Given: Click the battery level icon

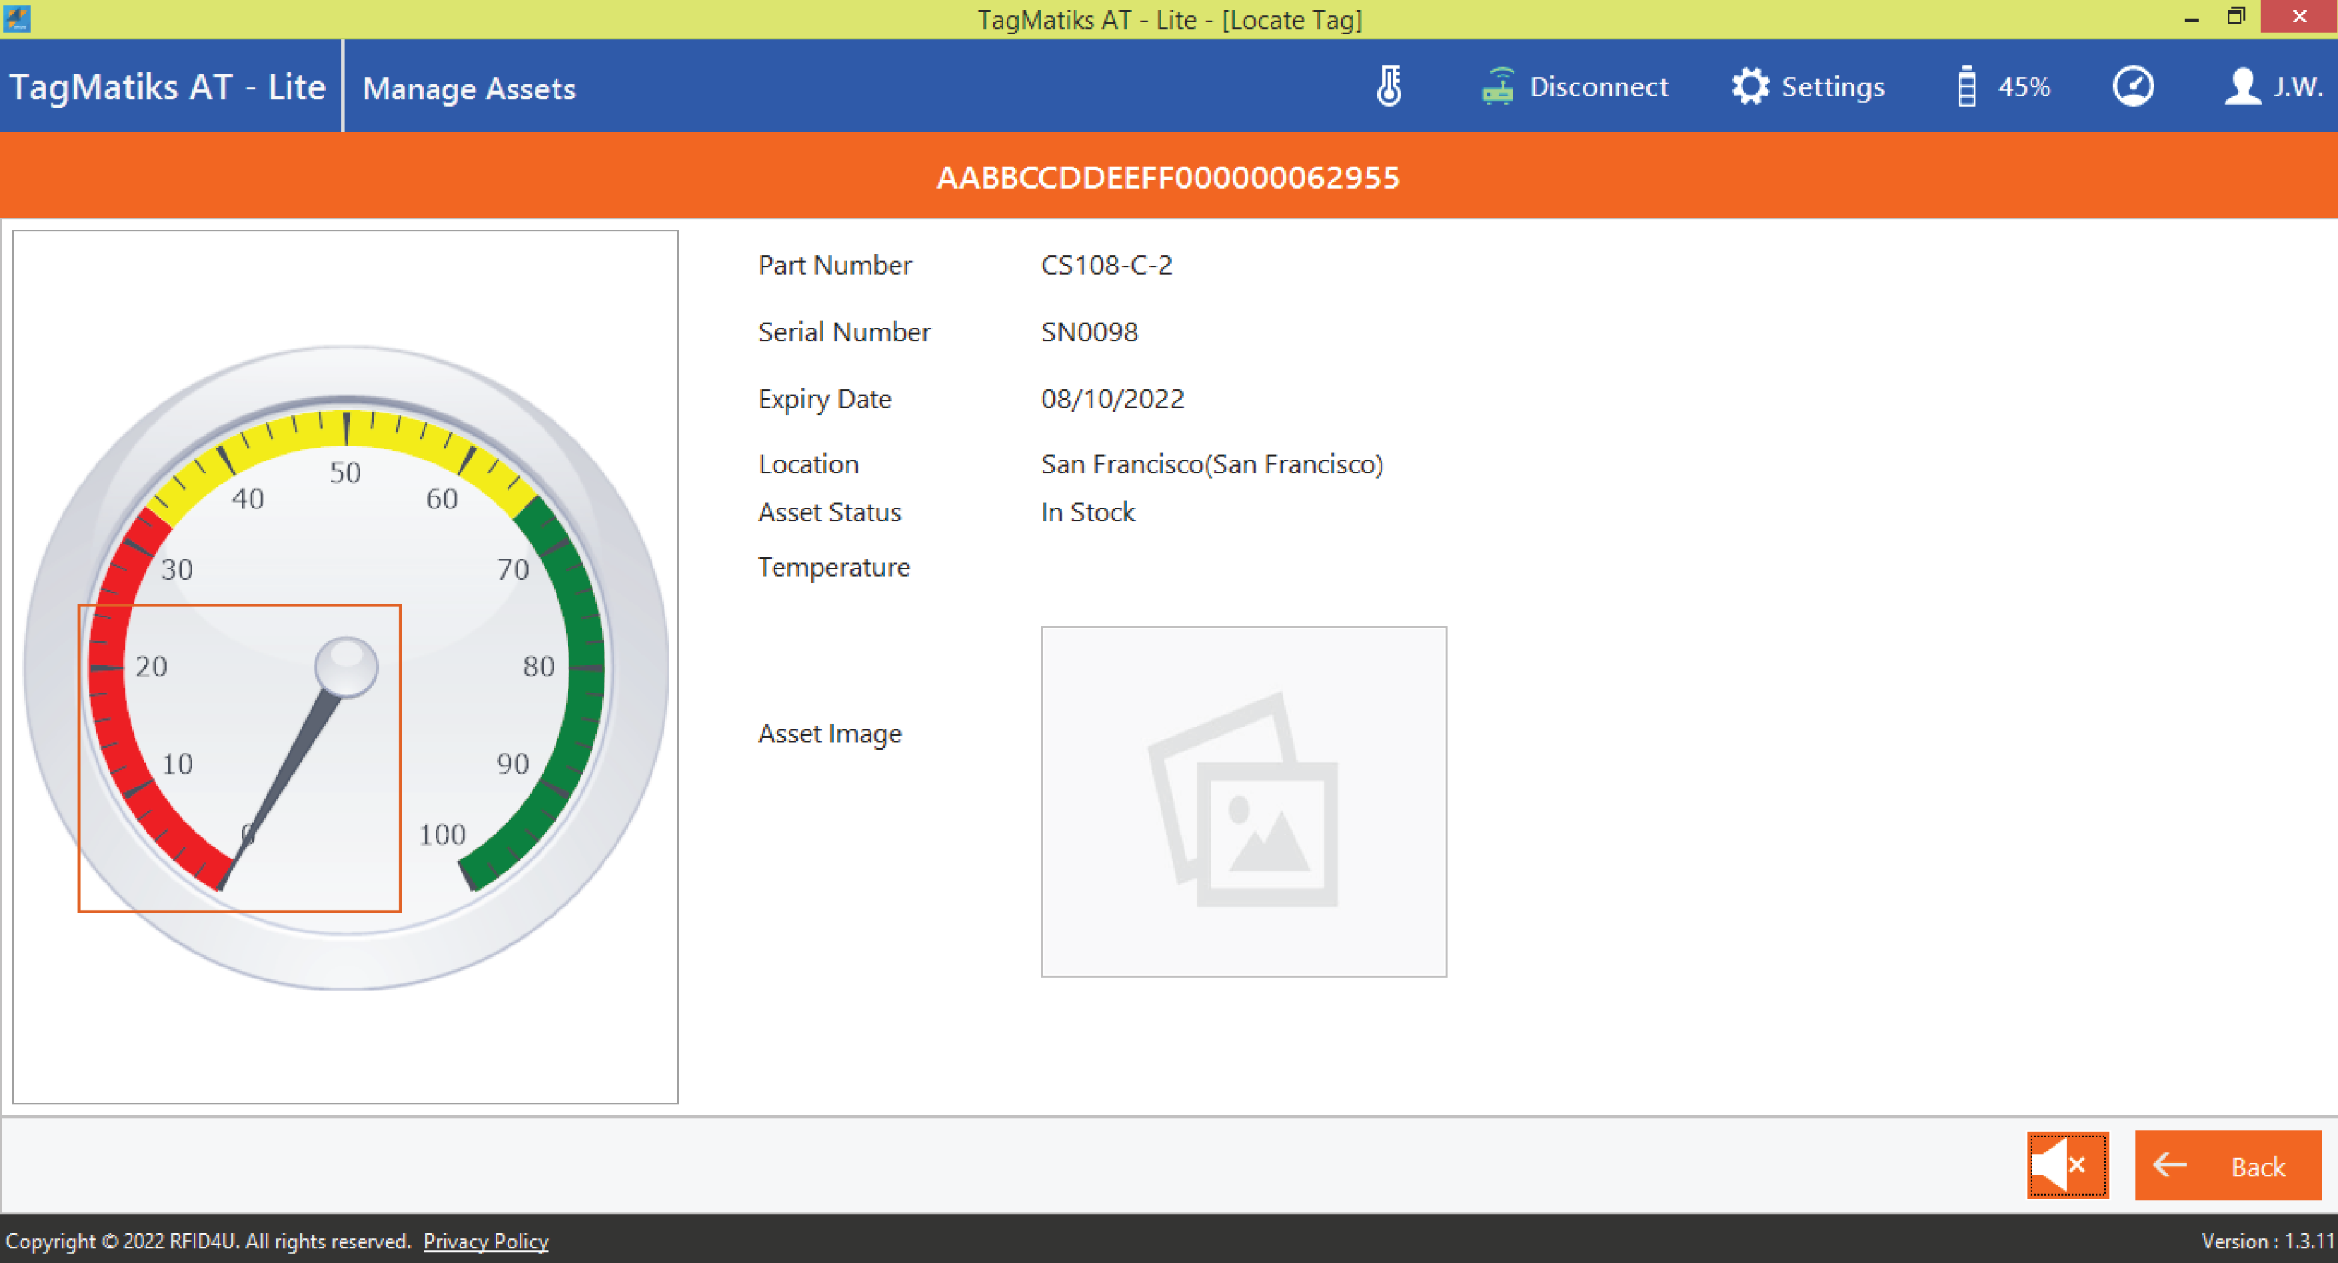Looking at the screenshot, I should point(1966,87).
